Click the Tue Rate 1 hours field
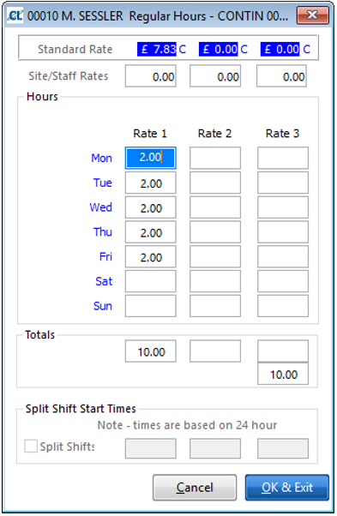337x516 pixels. click(150, 183)
